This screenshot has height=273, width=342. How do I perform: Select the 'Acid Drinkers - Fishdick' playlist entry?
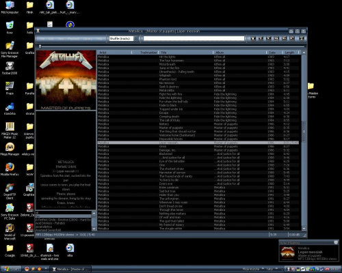pyautogui.click(x=64, y=223)
